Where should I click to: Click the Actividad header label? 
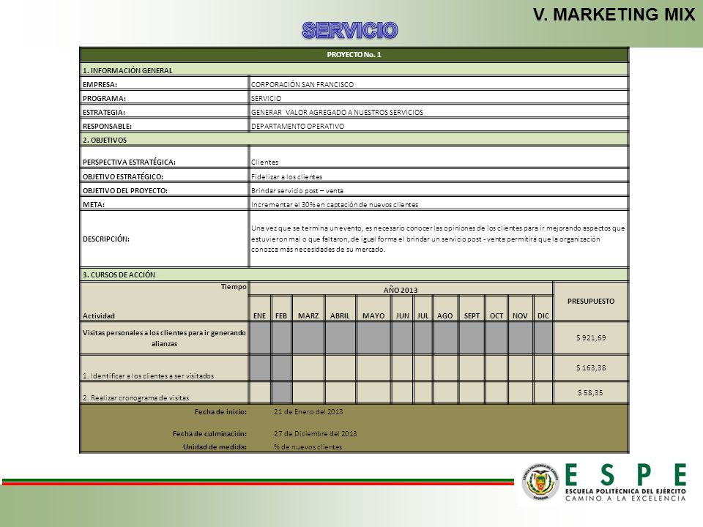tap(99, 315)
